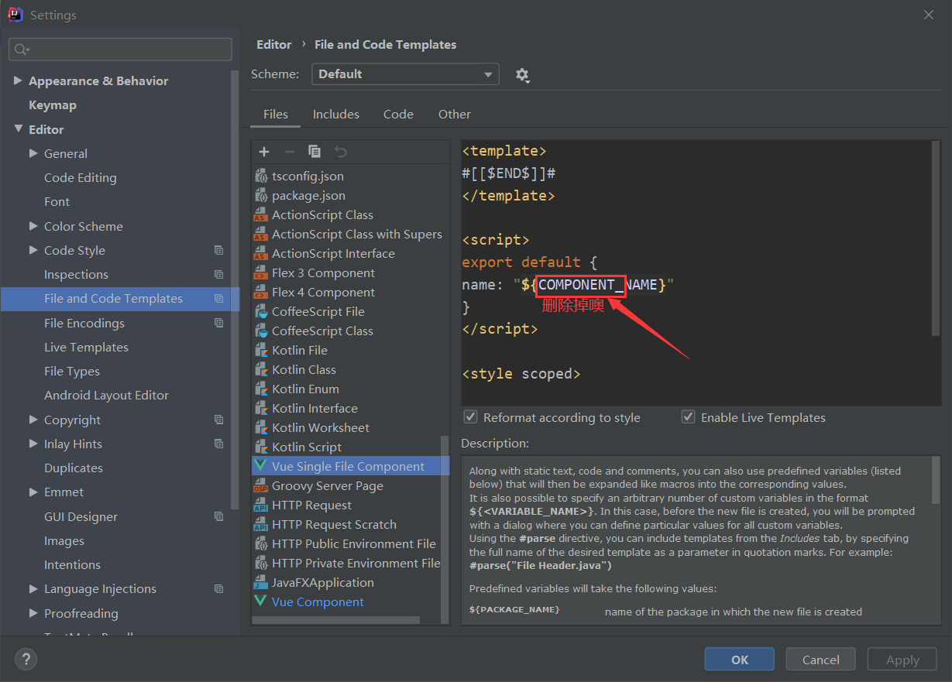
Task: Click in the settings search field
Action: pos(120,50)
